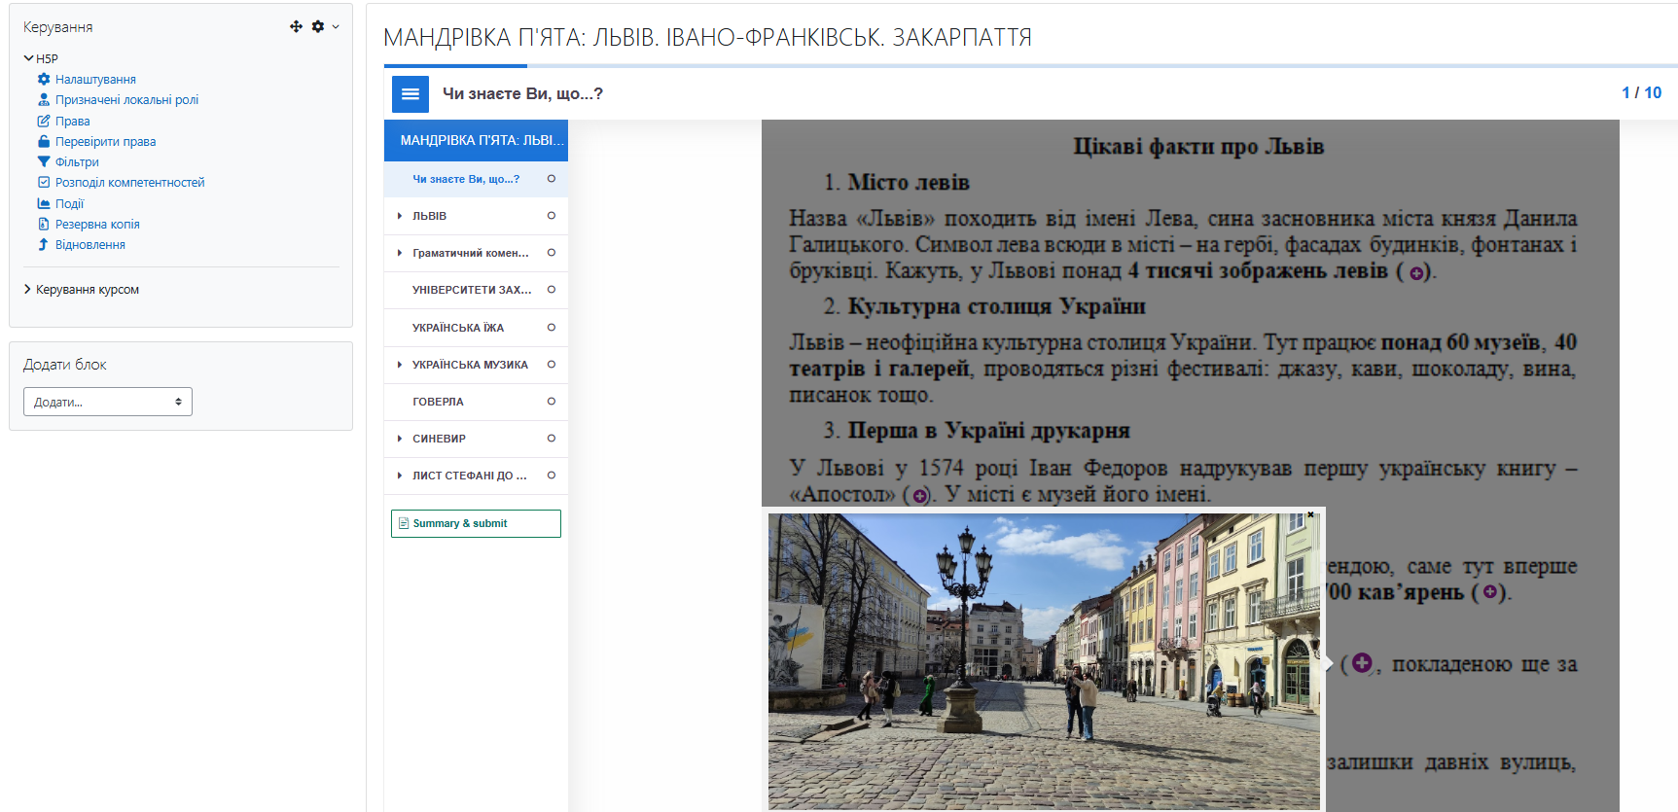This screenshot has width=1678, height=812.
Task: Click hotspot after «Апостол»
Action: tap(919, 496)
